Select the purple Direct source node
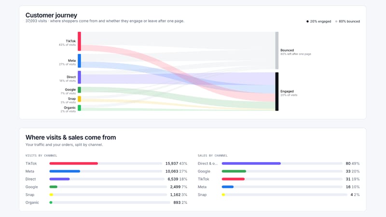The height and width of the screenshot is (217, 386). click(79, 77)
